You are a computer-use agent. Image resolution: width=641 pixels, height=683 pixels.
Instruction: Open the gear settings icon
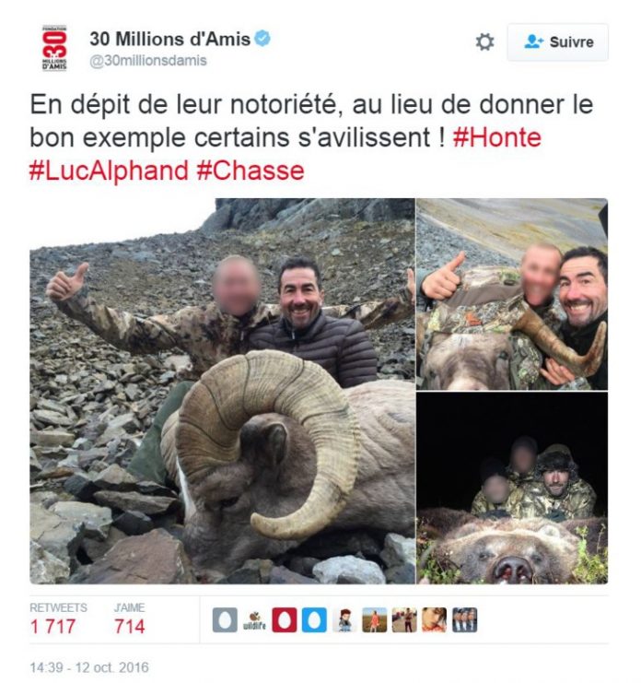coord(484,42)
